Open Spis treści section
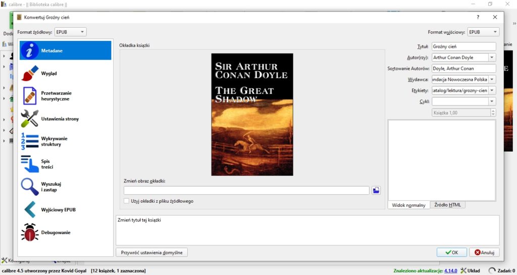The image size is (517, 275). [30, 164]
